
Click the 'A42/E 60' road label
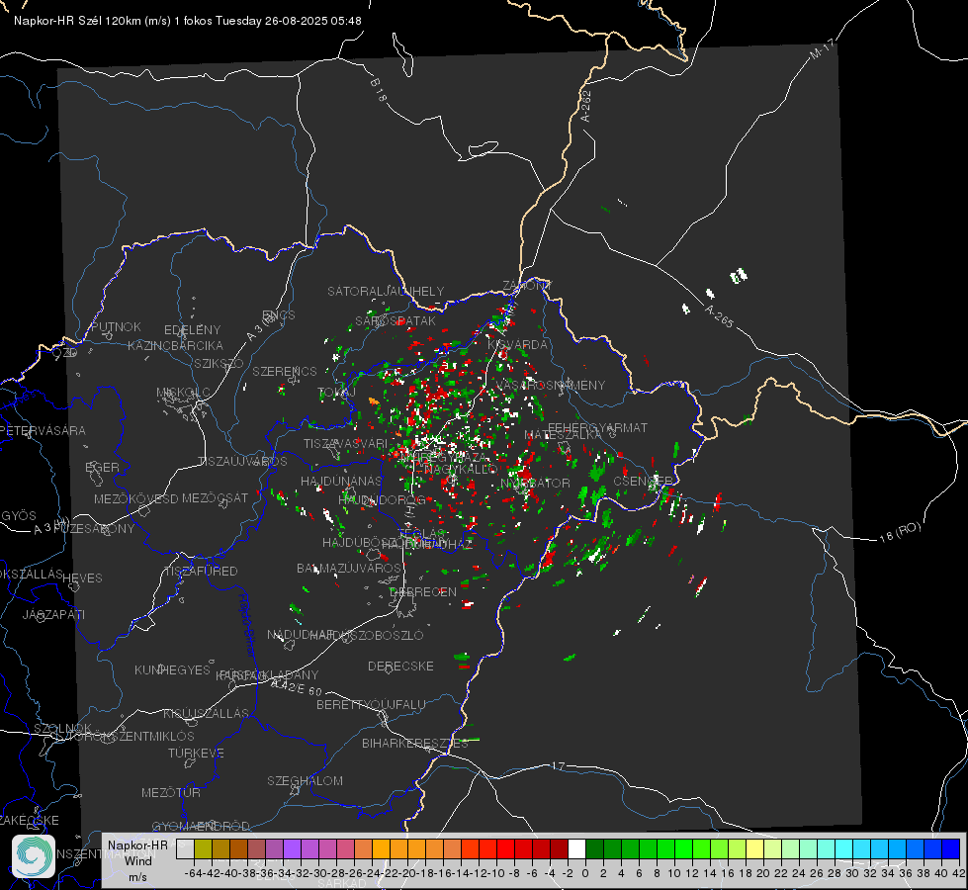[x=297, y=687]
